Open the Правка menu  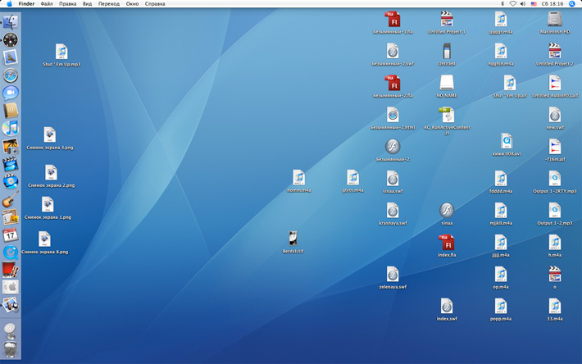coord(67,4)
